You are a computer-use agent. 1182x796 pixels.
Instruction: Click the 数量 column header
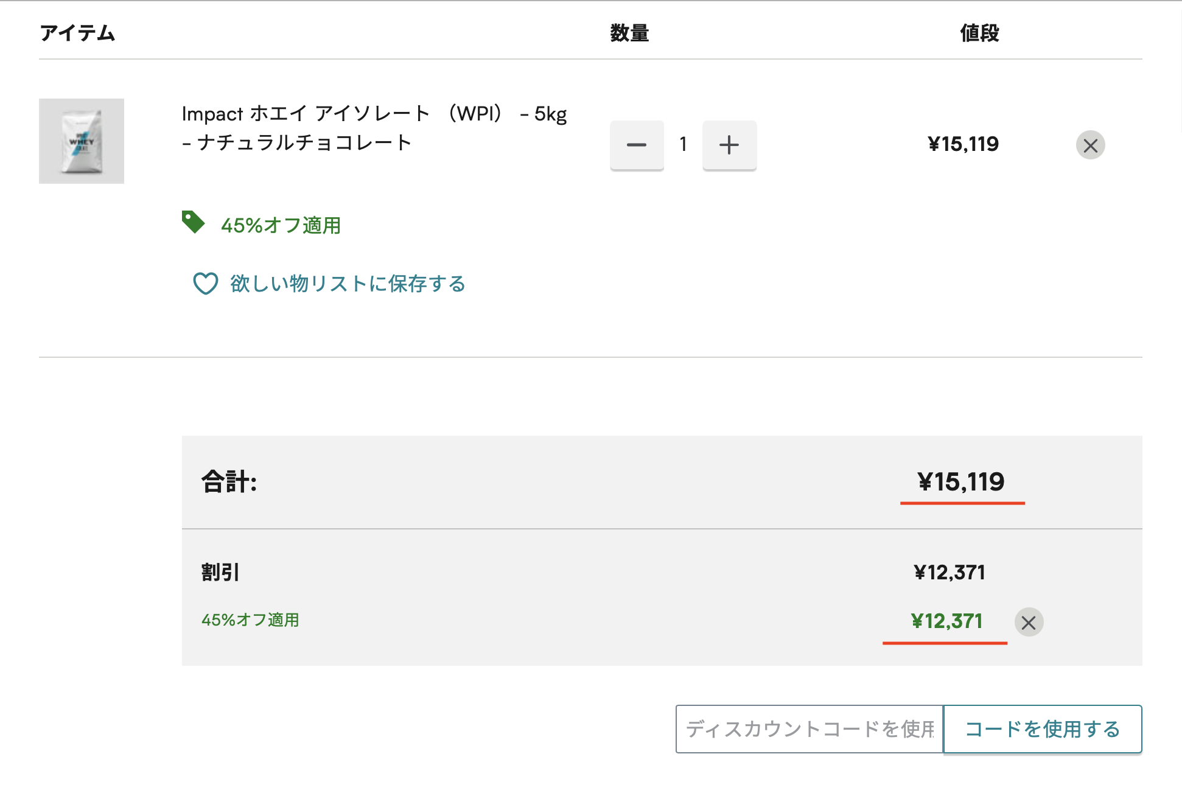coord(629,33)
